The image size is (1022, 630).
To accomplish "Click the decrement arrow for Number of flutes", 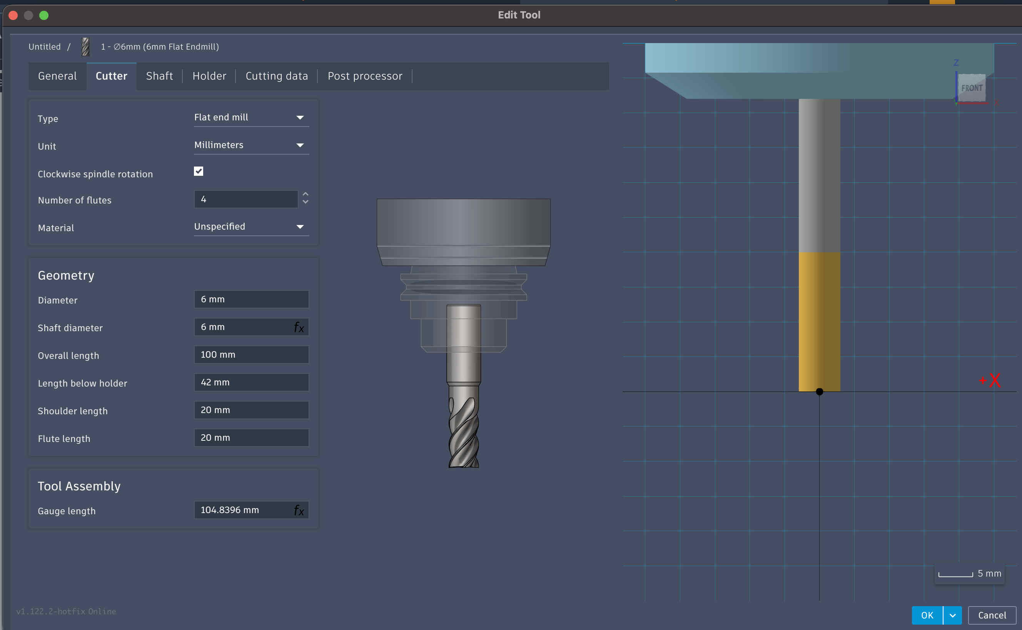I will (x=306, y=202).
